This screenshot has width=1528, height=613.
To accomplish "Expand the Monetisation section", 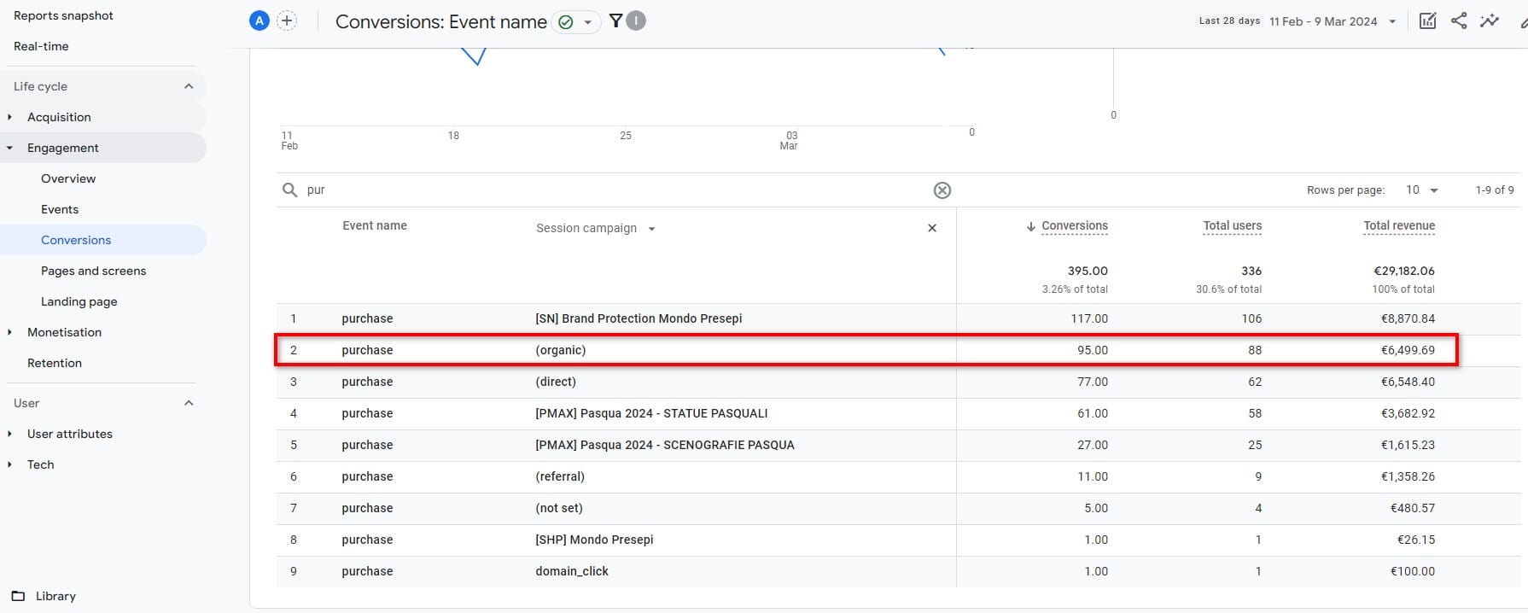I will point(64,332).
